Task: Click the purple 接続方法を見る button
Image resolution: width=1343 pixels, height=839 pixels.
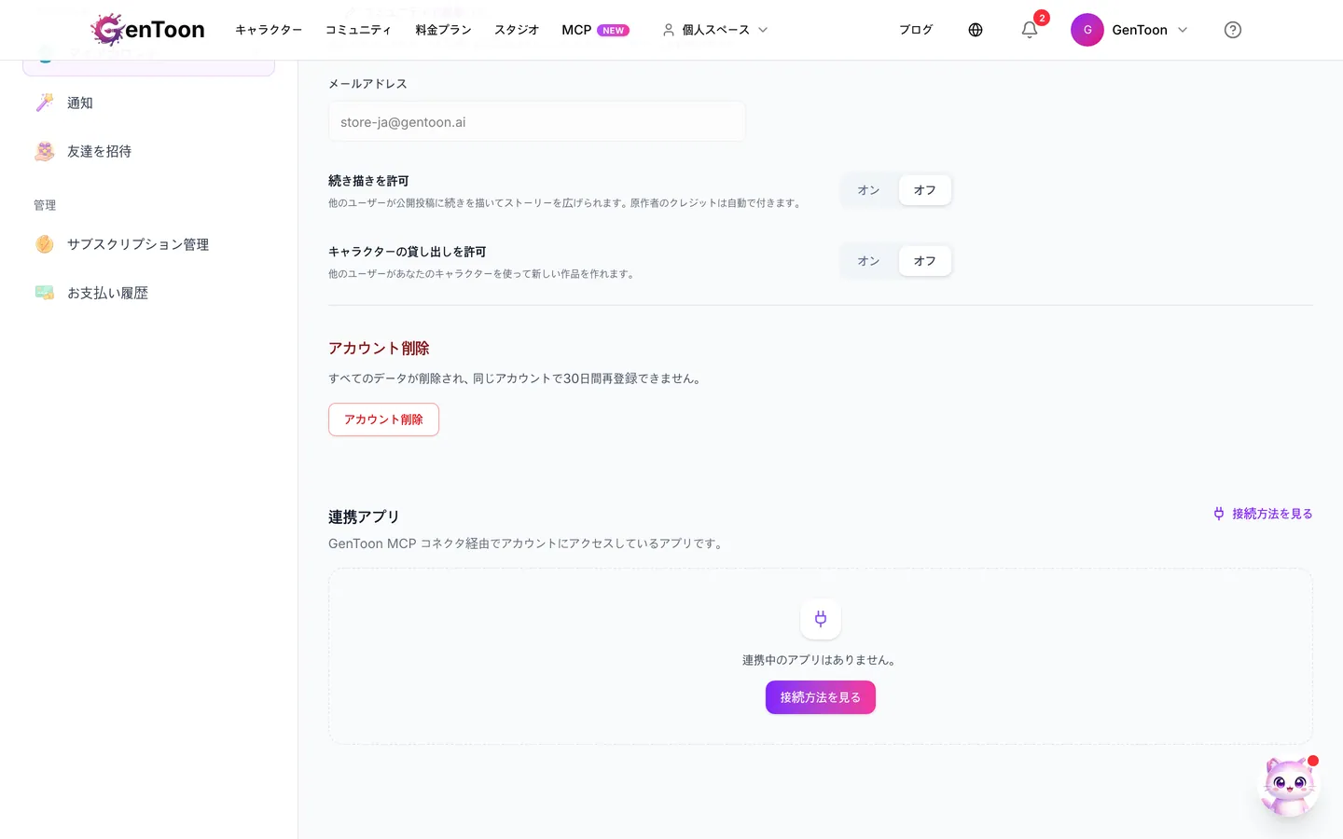Action: pyautogui.click(x=821, y=697)
